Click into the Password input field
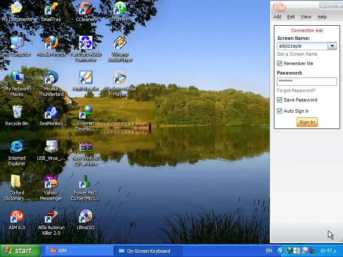343x257 pixels. (307, 81)
